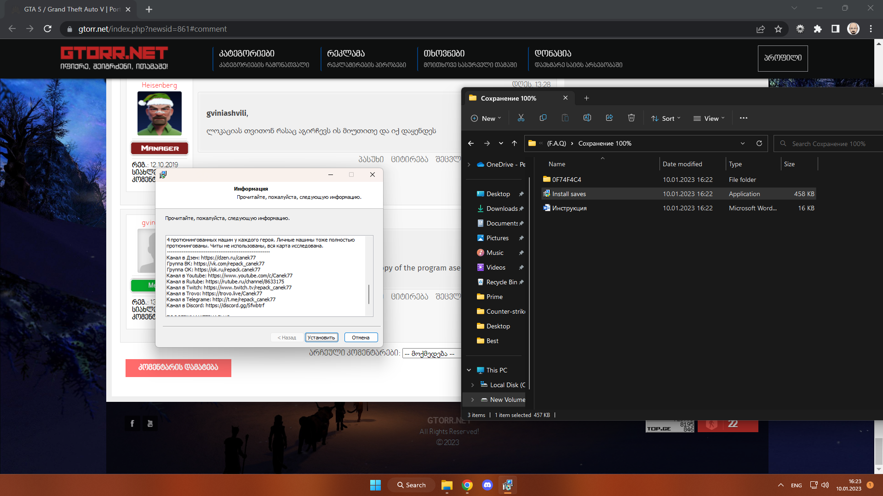Show hidden system tray icons
The height and width of the screenshot is (496, 883).
click(781, 485)
